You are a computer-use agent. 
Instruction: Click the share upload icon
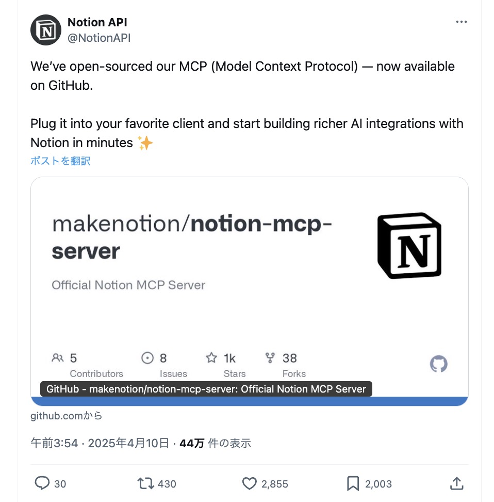tap(456, 483)
